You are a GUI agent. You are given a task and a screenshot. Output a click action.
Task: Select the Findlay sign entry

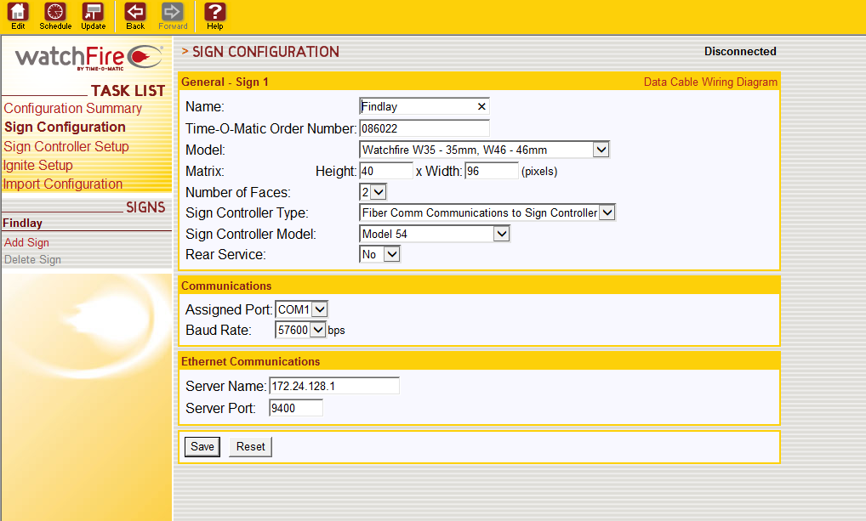23,223
